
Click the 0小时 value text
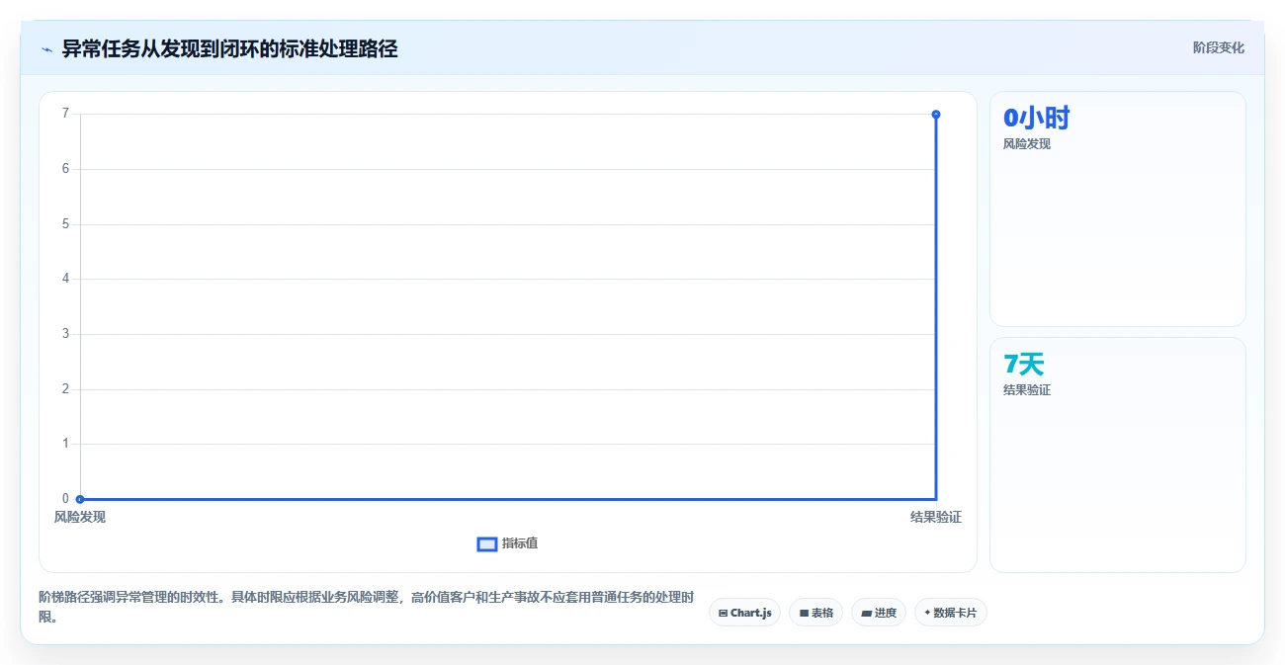1037,118
